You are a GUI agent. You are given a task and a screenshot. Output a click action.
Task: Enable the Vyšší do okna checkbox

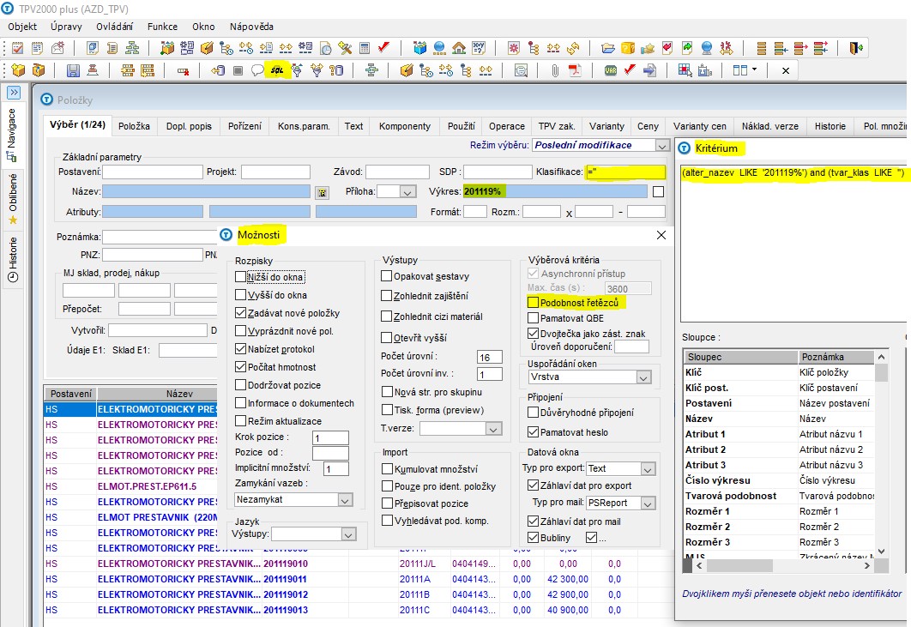pyautogui.click(x=240, y=294)
